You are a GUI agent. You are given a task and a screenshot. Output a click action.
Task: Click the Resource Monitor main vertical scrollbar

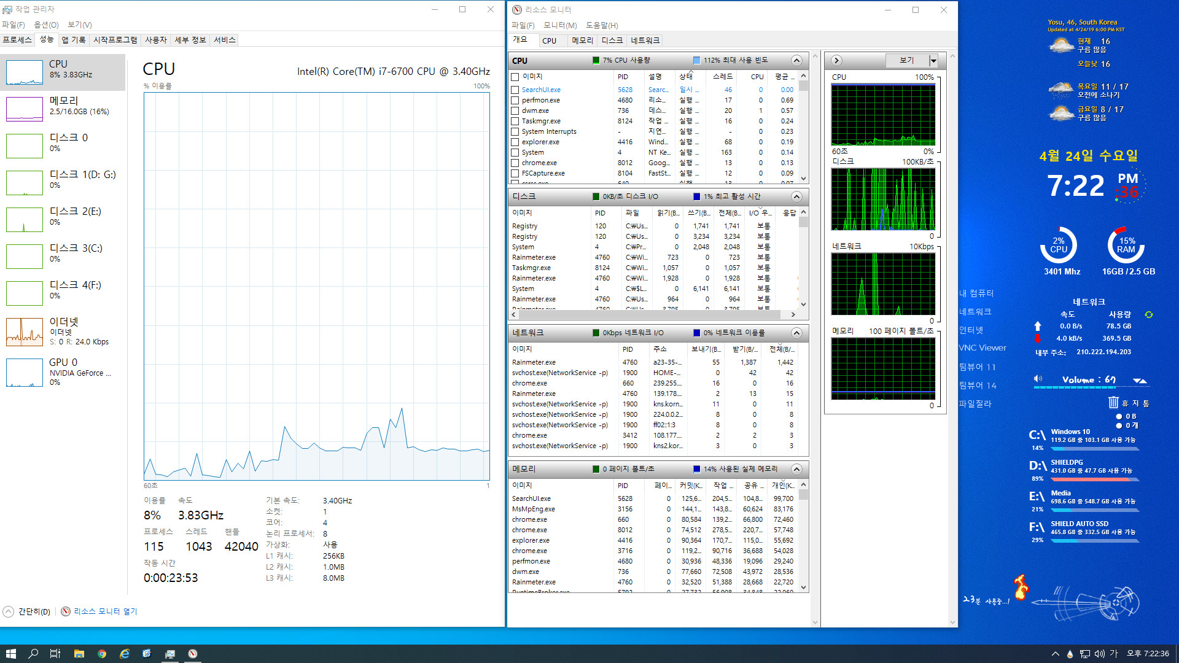pos(815,338)
